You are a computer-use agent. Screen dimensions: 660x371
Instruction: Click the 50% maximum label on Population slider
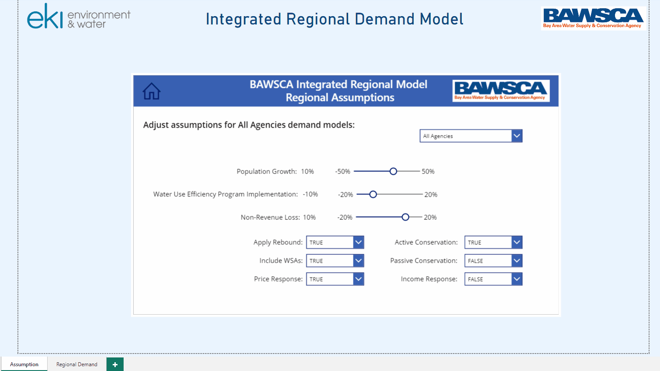428,171
